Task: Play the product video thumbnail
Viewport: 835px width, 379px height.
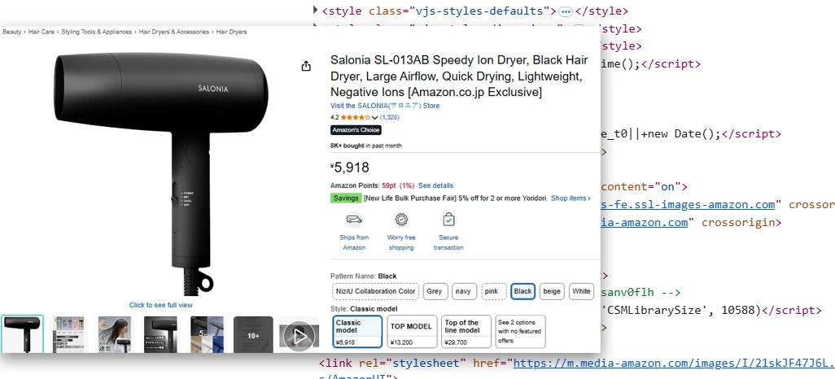Action: tap(299, 335)
